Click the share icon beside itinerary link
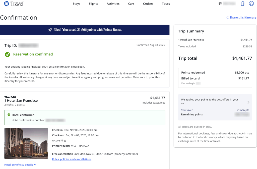The image size is (257, 169). click(x=227, y=18)
